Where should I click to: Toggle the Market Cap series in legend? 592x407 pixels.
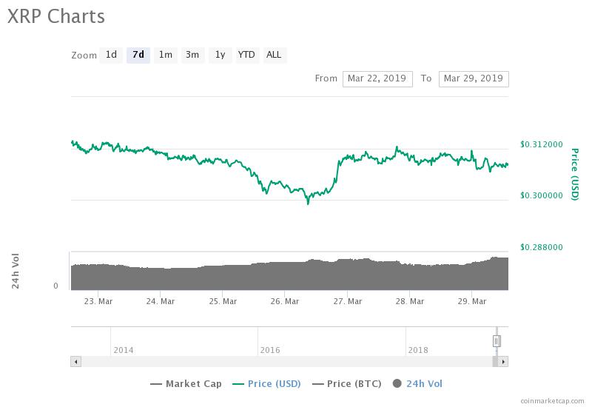point(186,383)
